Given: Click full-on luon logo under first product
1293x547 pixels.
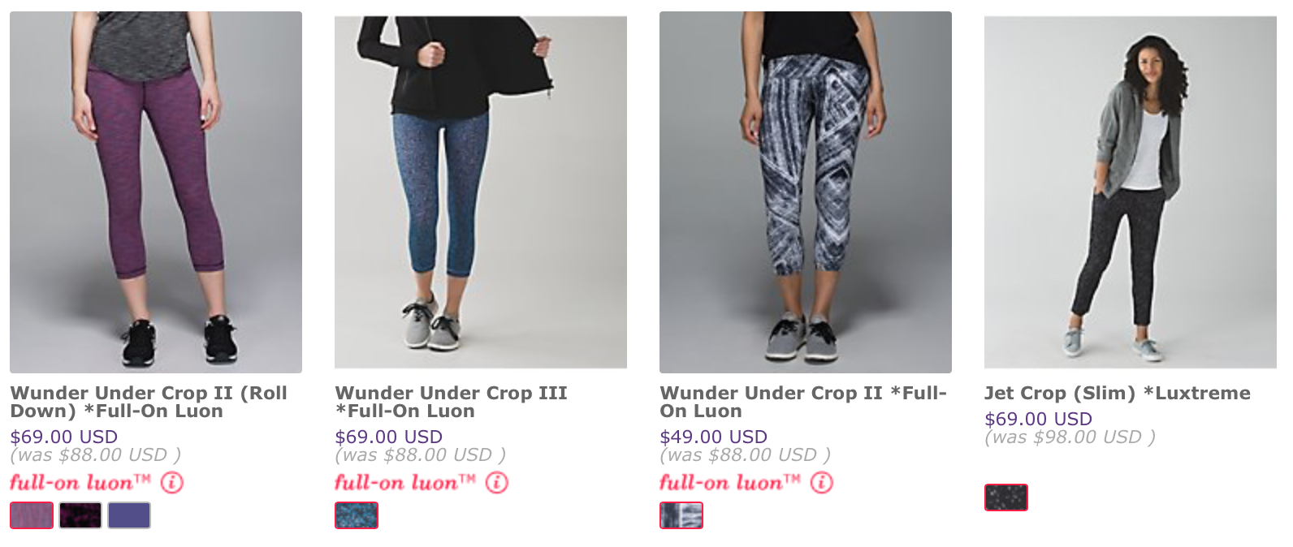Looking at the screenshot, I should point(80,483).
